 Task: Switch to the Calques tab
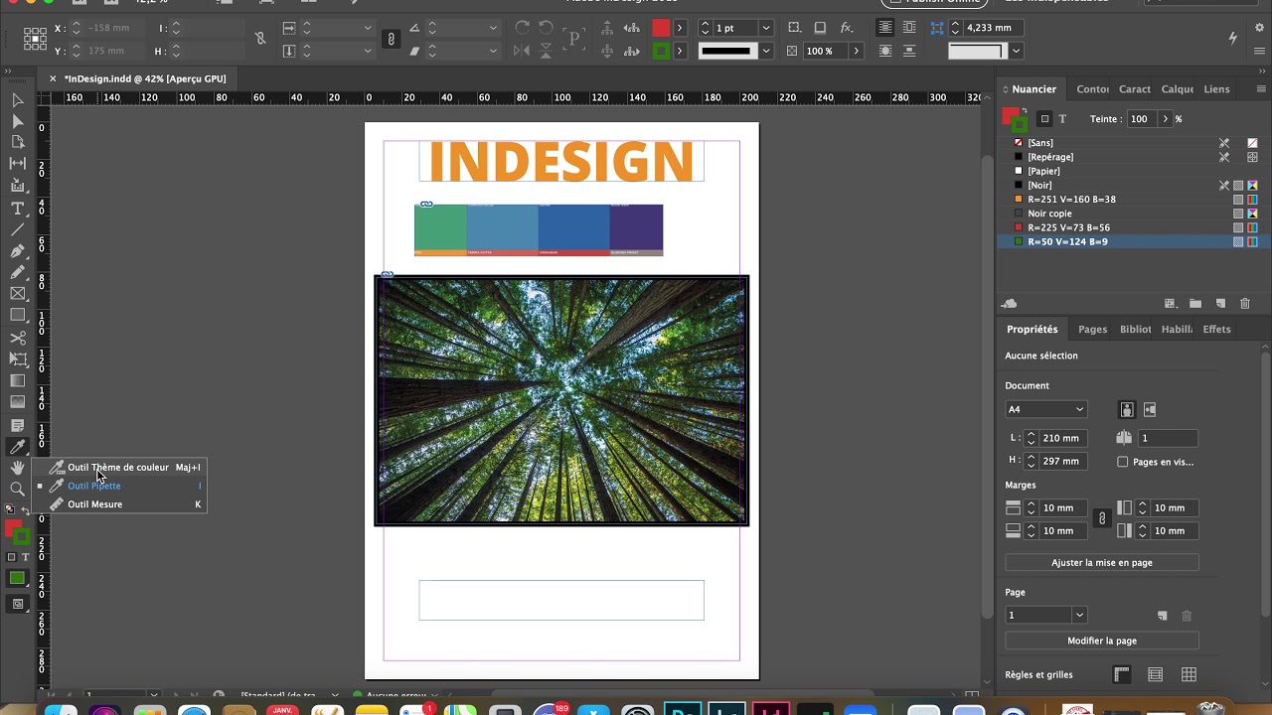[1178, 89]
